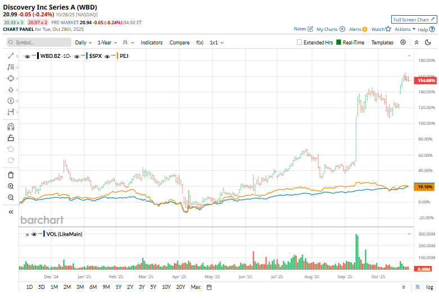Click the lock drawings icon
The image size is (439, 299).
11,138
